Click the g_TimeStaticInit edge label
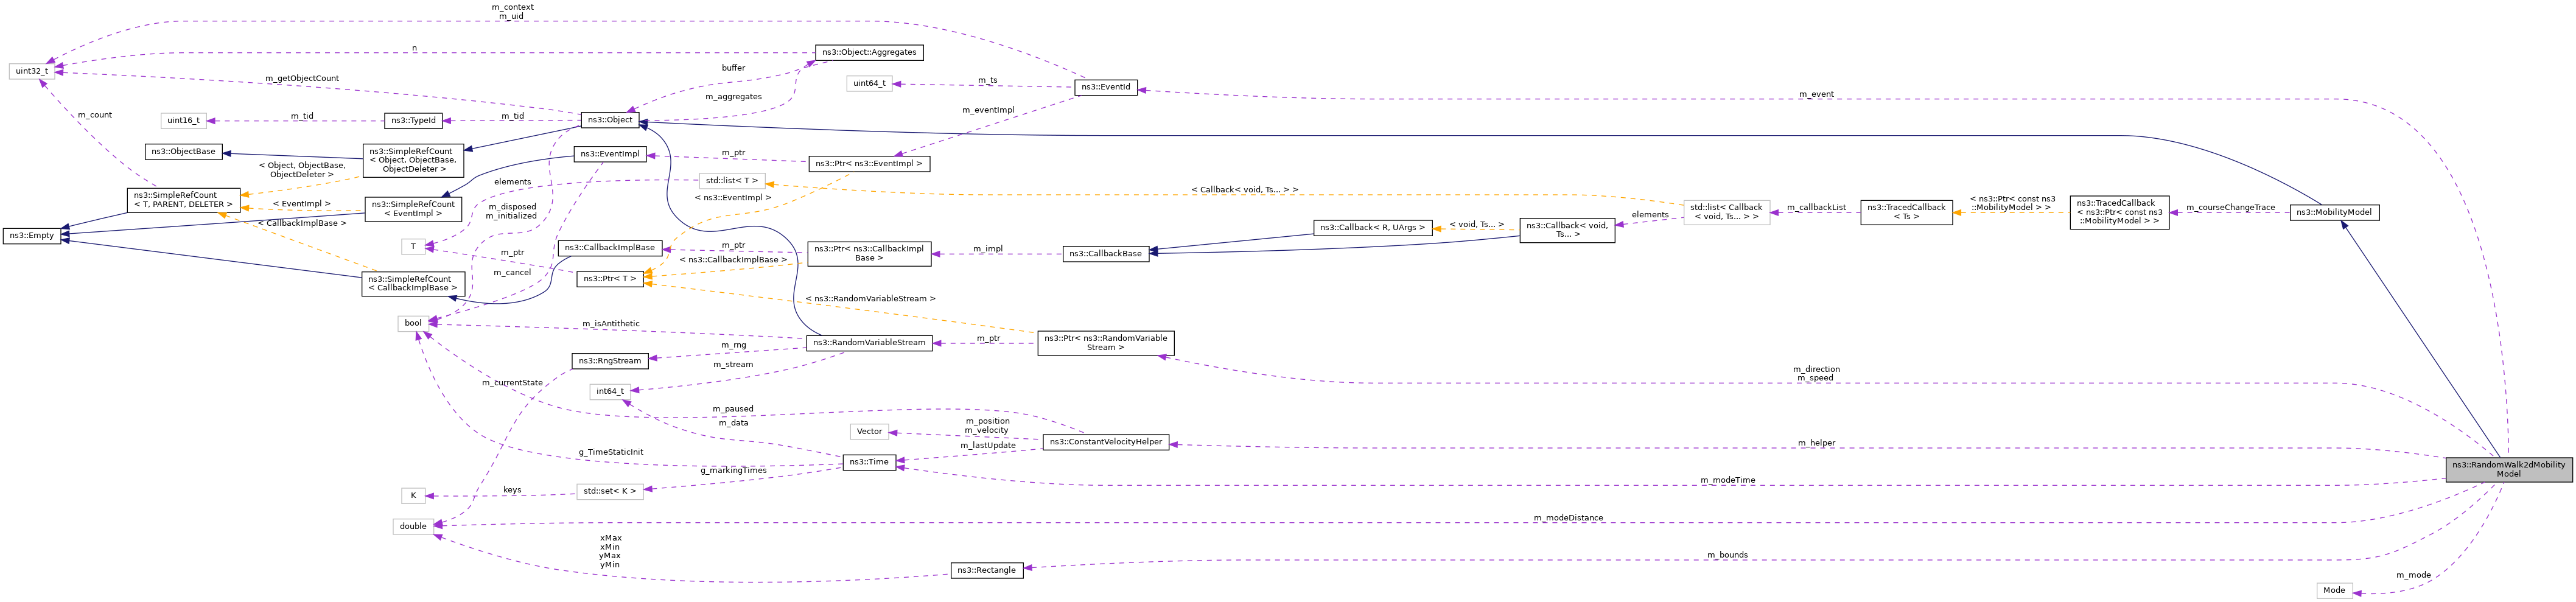 611,453
